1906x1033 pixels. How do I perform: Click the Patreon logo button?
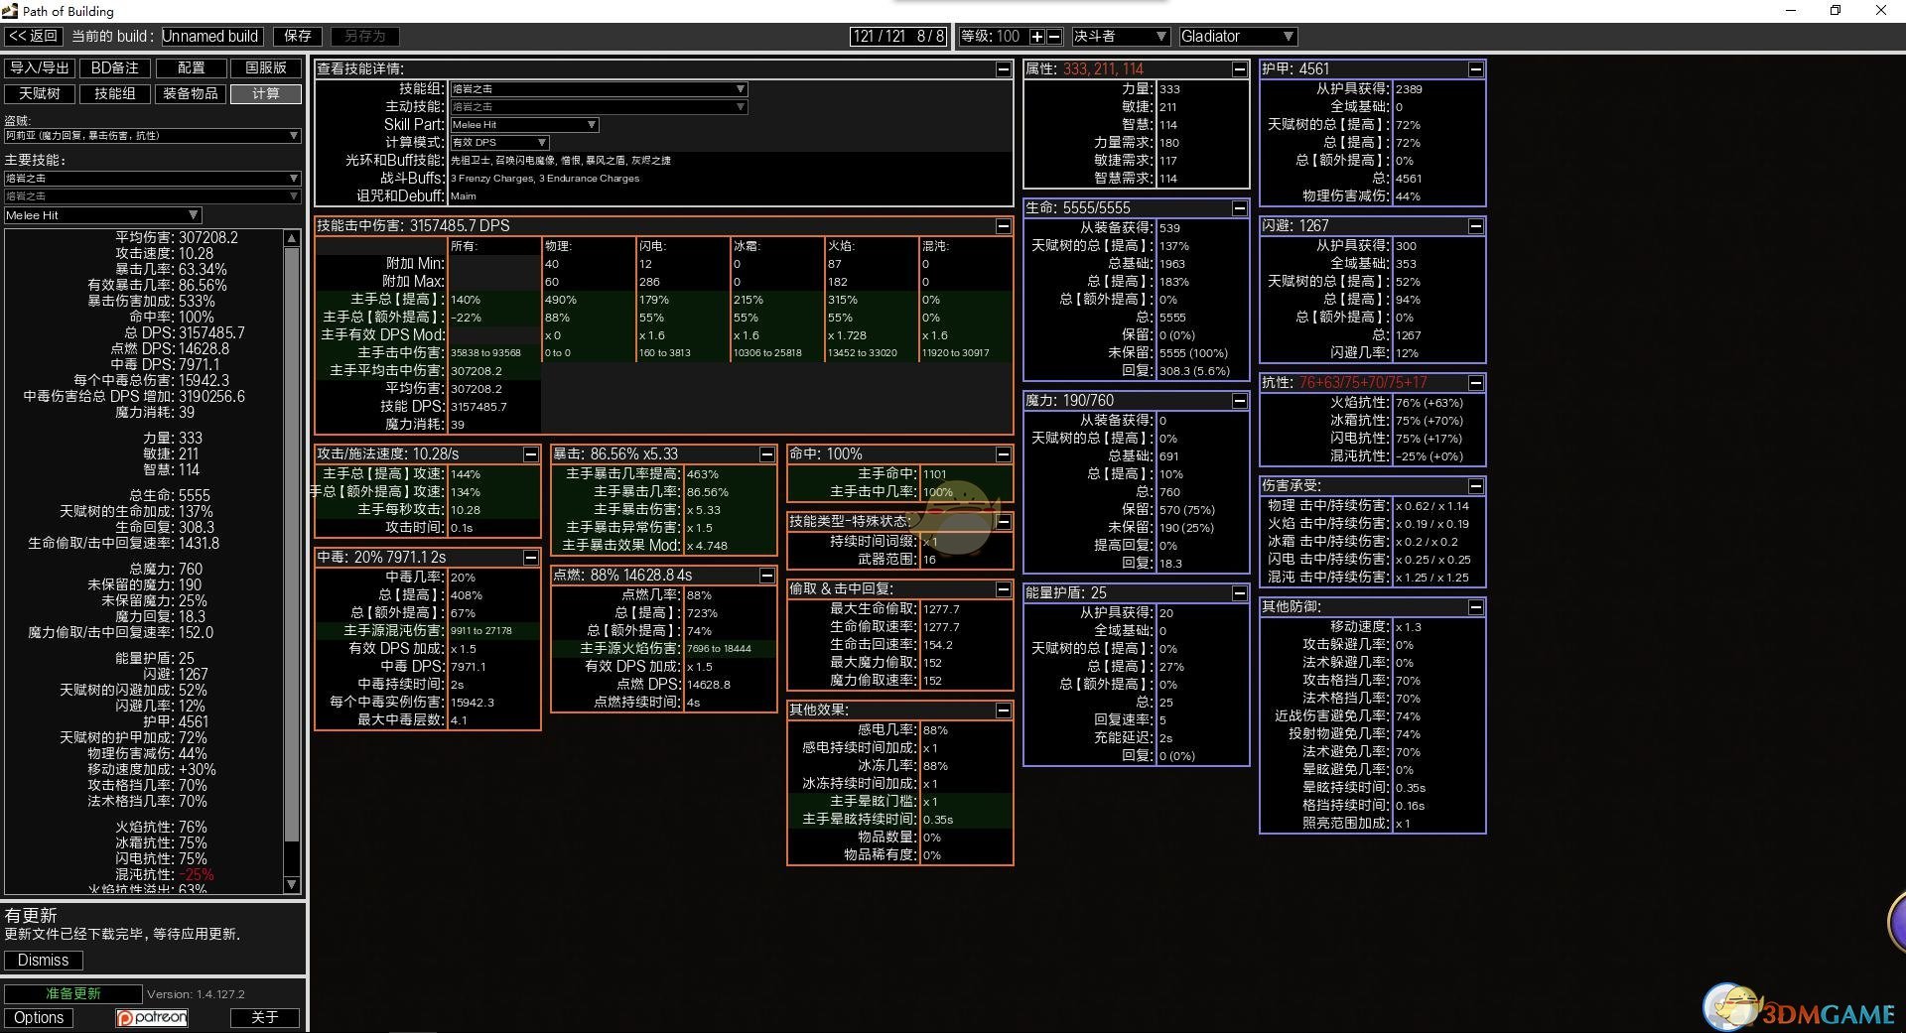coord(152,1018)
